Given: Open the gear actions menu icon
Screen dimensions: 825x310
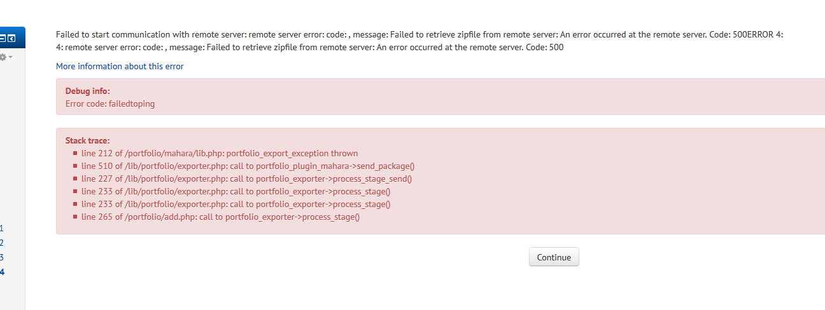Looking at the screenshot, I should [x=3, y=57].
